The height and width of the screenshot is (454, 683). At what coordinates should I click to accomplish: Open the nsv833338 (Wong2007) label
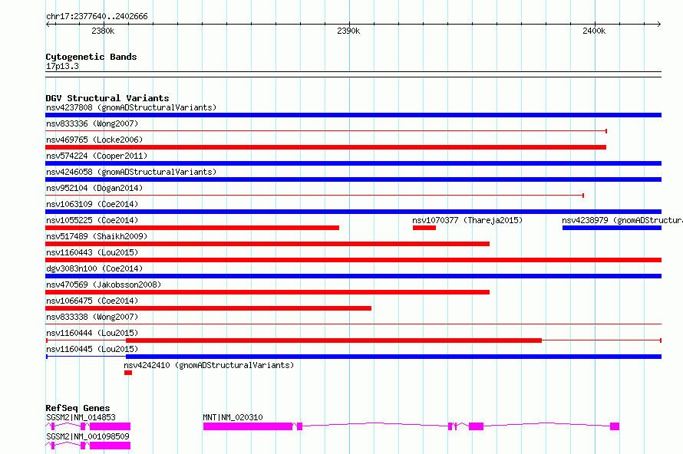(92, 317)
